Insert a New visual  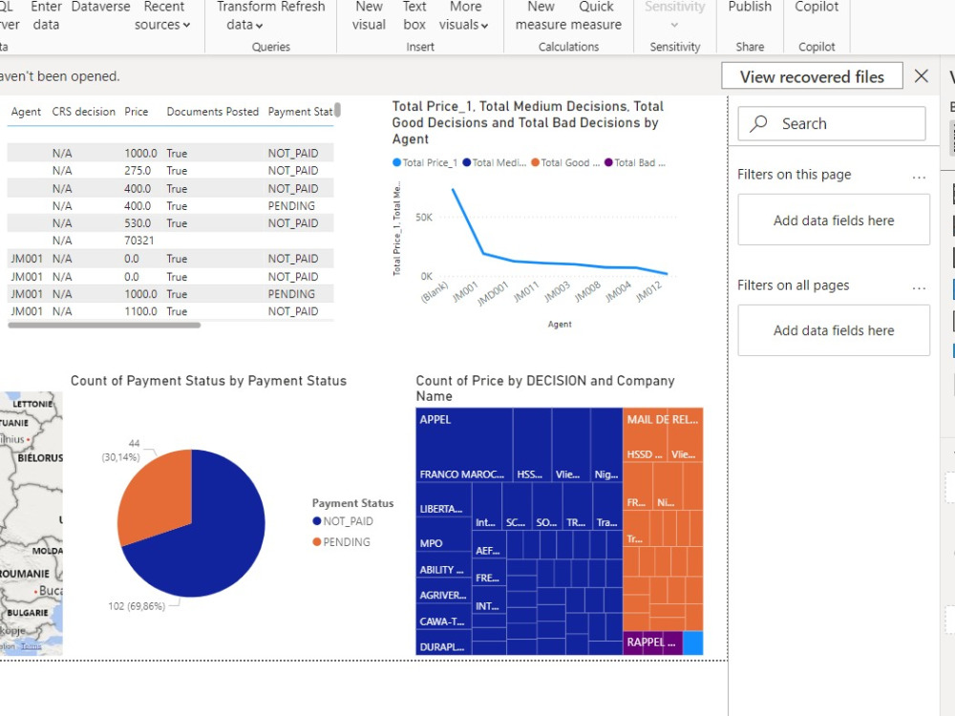[369, 16]
